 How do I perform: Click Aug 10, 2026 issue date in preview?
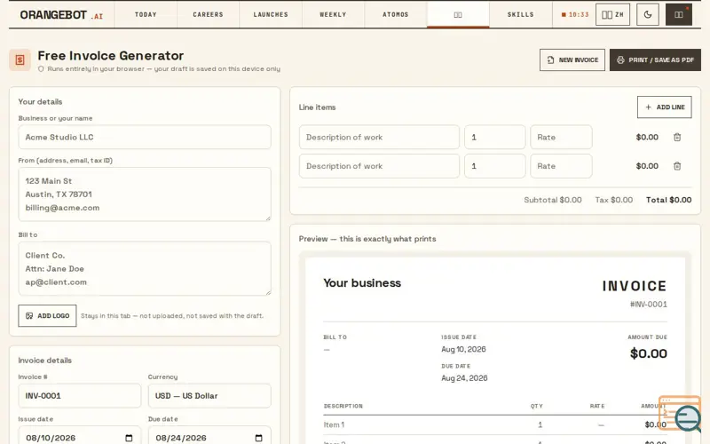[x=463, y=349]
